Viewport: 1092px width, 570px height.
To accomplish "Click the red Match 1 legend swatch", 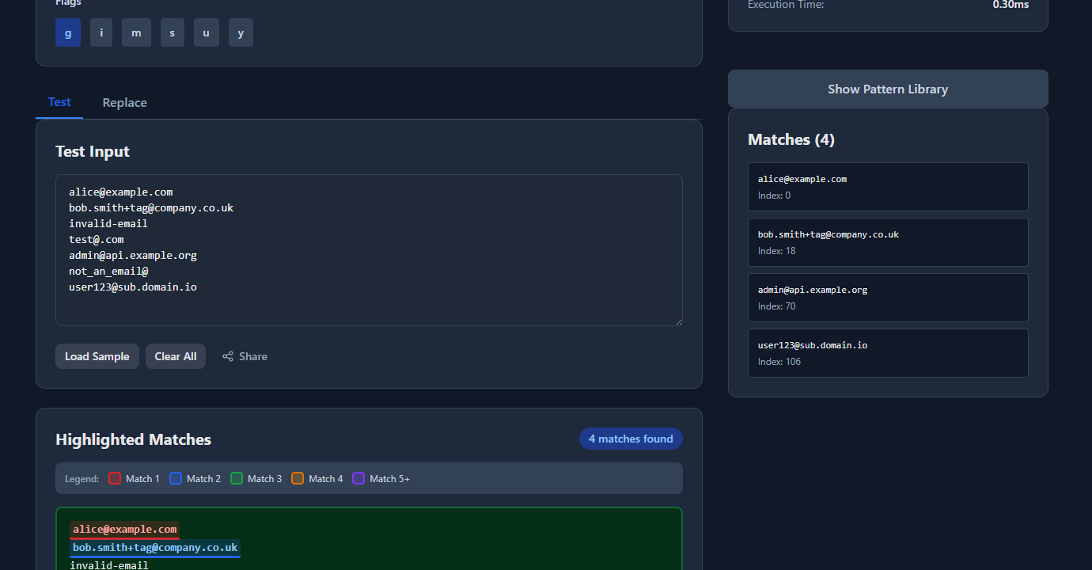I will point(115,478).
